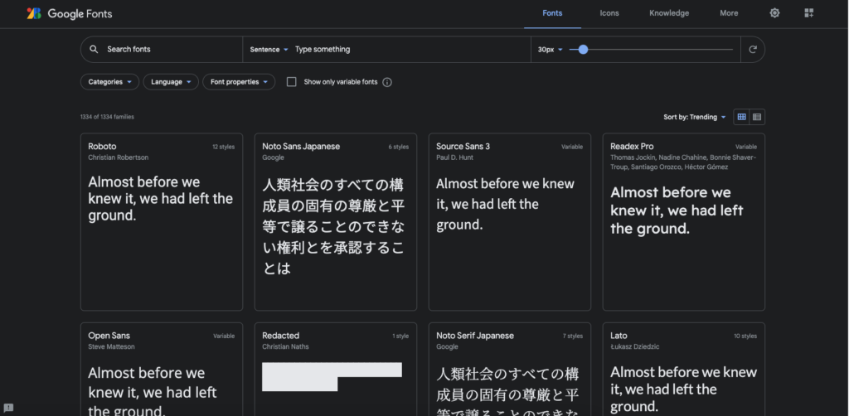Open the selected families grid icon
This screenshot has height=416, width=849.
[x=809, y=13]
